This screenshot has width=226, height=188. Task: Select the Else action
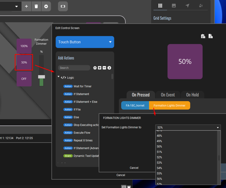pyautogui.click(x=71, y=117)
